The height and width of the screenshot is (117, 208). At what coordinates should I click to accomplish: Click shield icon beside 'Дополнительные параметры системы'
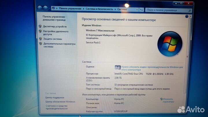pos(41,44)
